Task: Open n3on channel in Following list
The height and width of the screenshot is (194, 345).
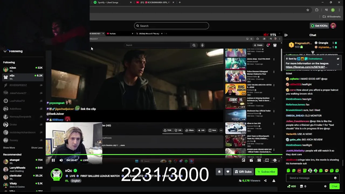Action: click(x=23, y=69)
